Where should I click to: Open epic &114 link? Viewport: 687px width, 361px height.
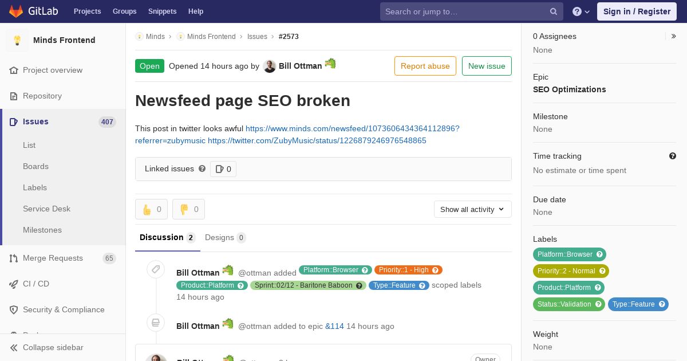coord(334,326)
